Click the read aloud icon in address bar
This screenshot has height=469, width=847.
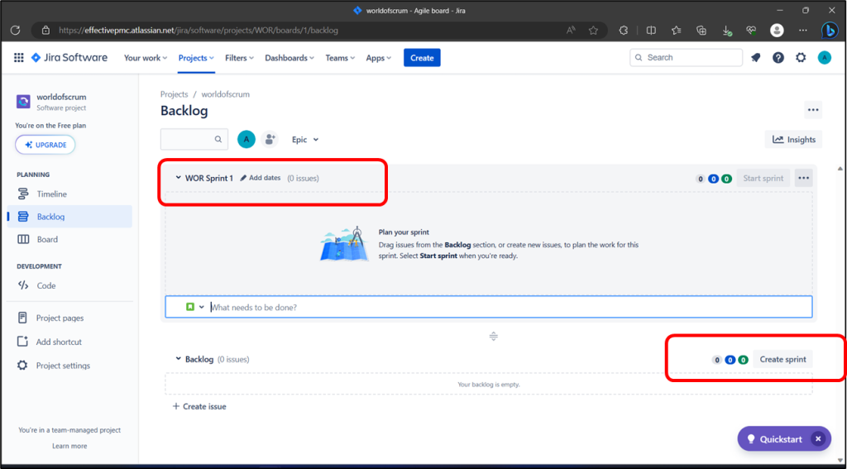(x=571, y=31)
